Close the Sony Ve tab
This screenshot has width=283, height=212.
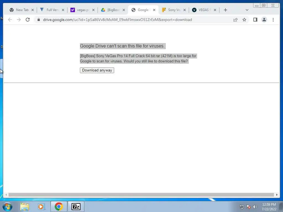tap(184, 10)
